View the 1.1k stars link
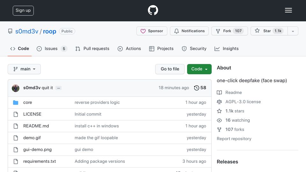The image size is (306, 172). point(231,111)
